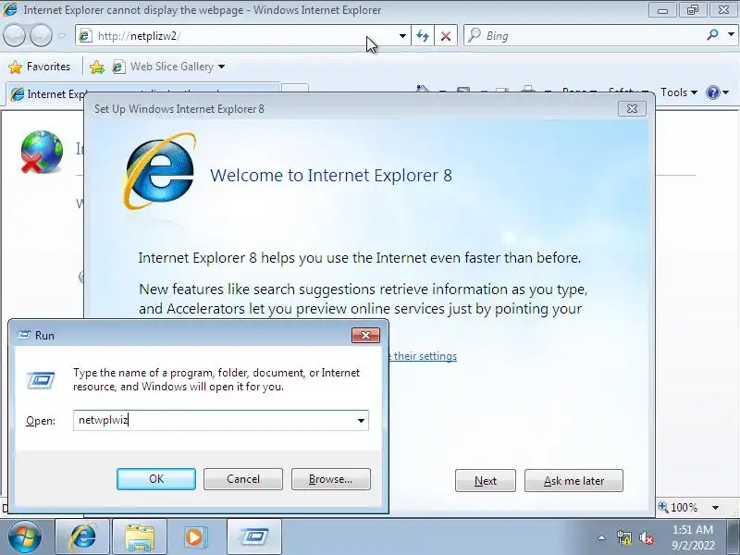
Task: Click the Internet Explorer Forward button
Action: [x=41, y=36]
